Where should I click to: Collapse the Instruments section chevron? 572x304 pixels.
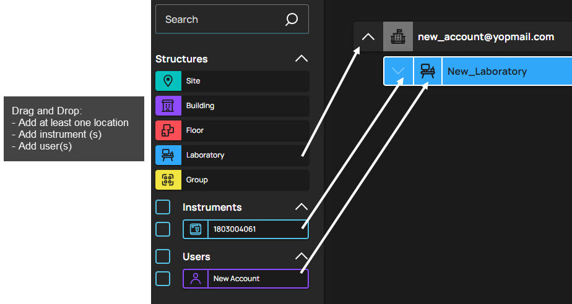(301, 207)
